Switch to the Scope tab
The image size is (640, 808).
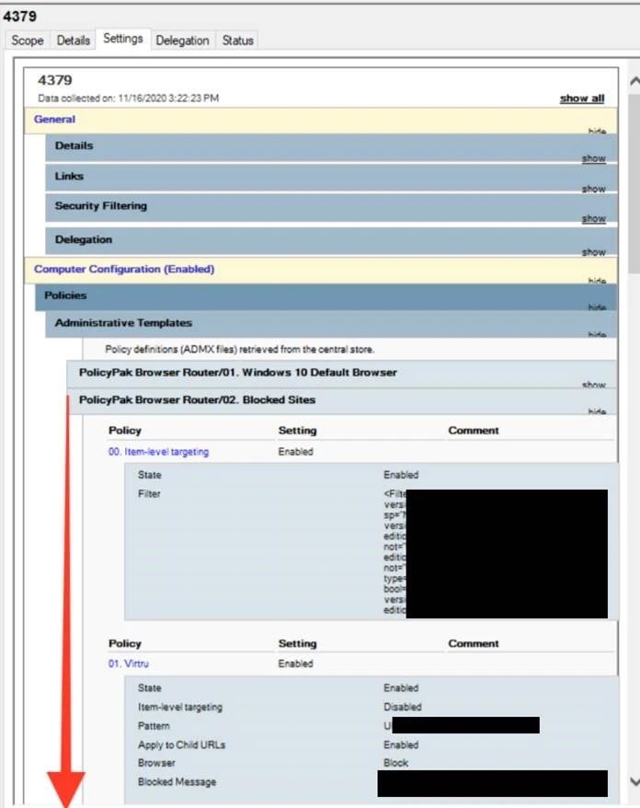tap(27, 40)
